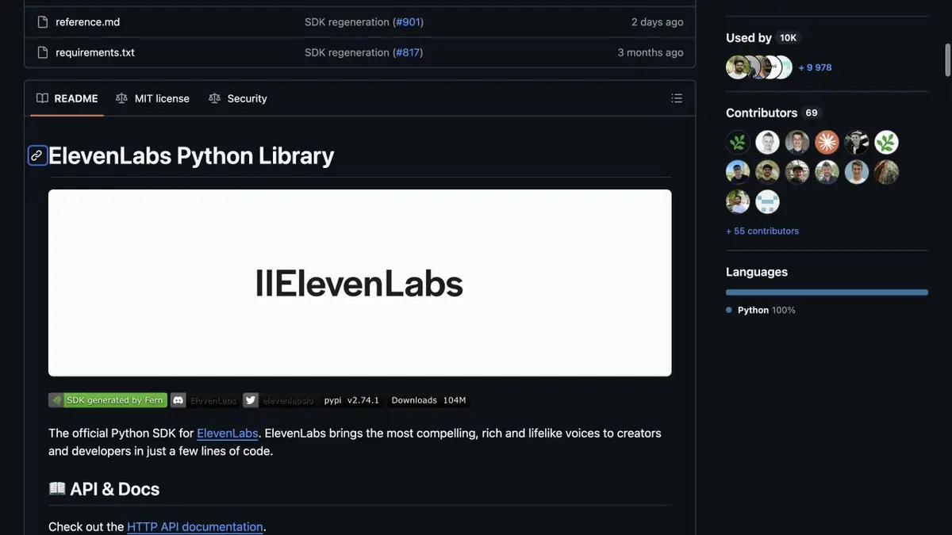Viewport: 952px width, 535px height.
Task: Open the SDK regeneration commit for requirements.txt
Action: [347, 52]
